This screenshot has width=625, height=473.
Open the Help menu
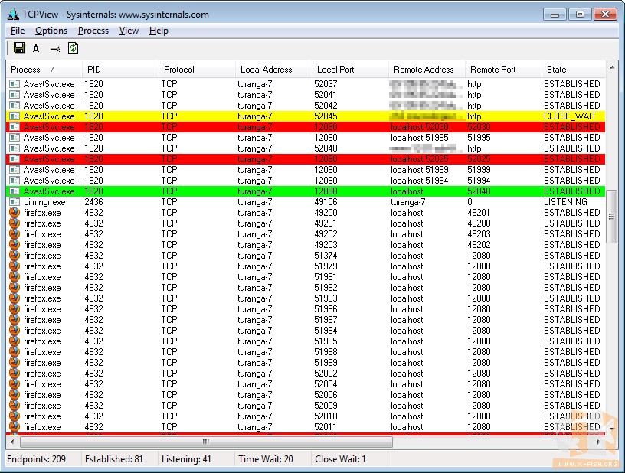pyautogui.click(x=159, y=31)
